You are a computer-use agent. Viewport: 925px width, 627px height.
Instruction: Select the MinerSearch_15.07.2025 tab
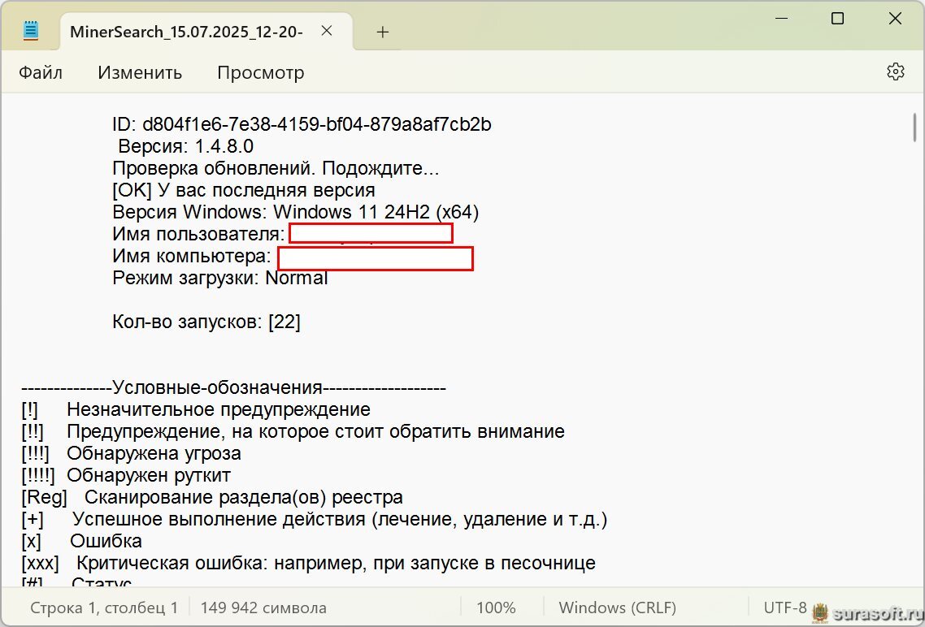(206, 31)
